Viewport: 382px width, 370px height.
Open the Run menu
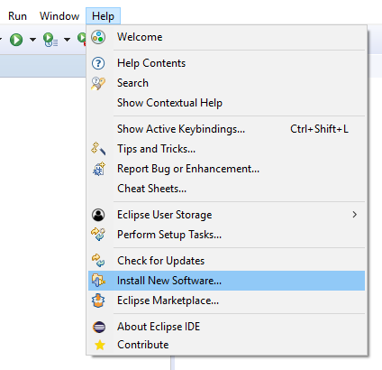click(17, 16)
